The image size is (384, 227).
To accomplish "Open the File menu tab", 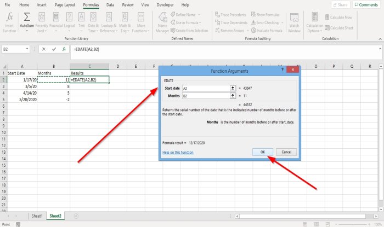I will pyautogui.click(x=7, y=4).
